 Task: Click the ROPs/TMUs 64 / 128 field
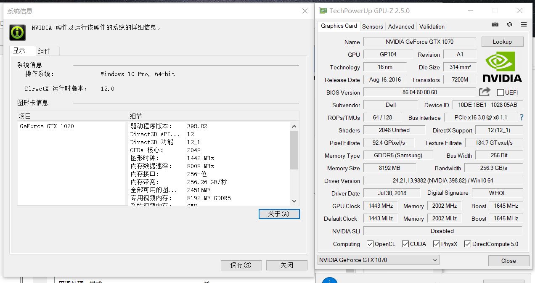click(382, 117)
